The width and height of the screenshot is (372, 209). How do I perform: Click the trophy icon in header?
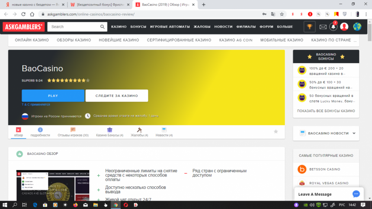tap(309, 27)
